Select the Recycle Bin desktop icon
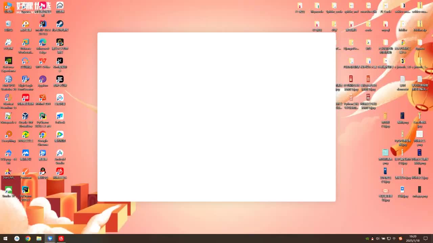This screenshot has height=243, width=433. (x=8, y=26)
